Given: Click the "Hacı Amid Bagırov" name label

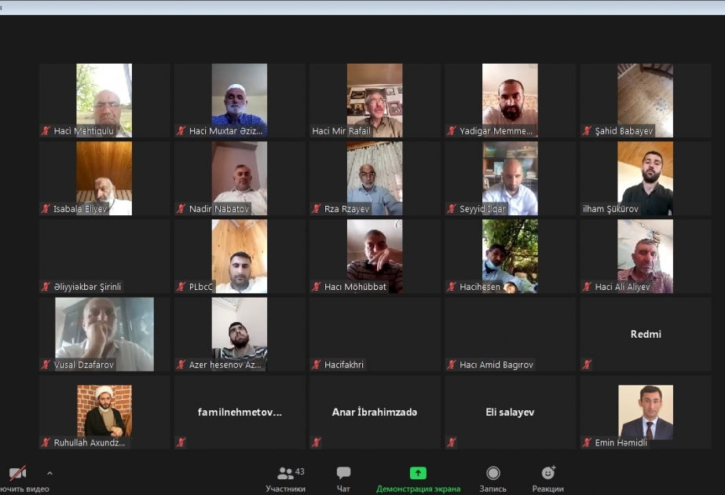Looking at the screenshot, I should point(496,365).
